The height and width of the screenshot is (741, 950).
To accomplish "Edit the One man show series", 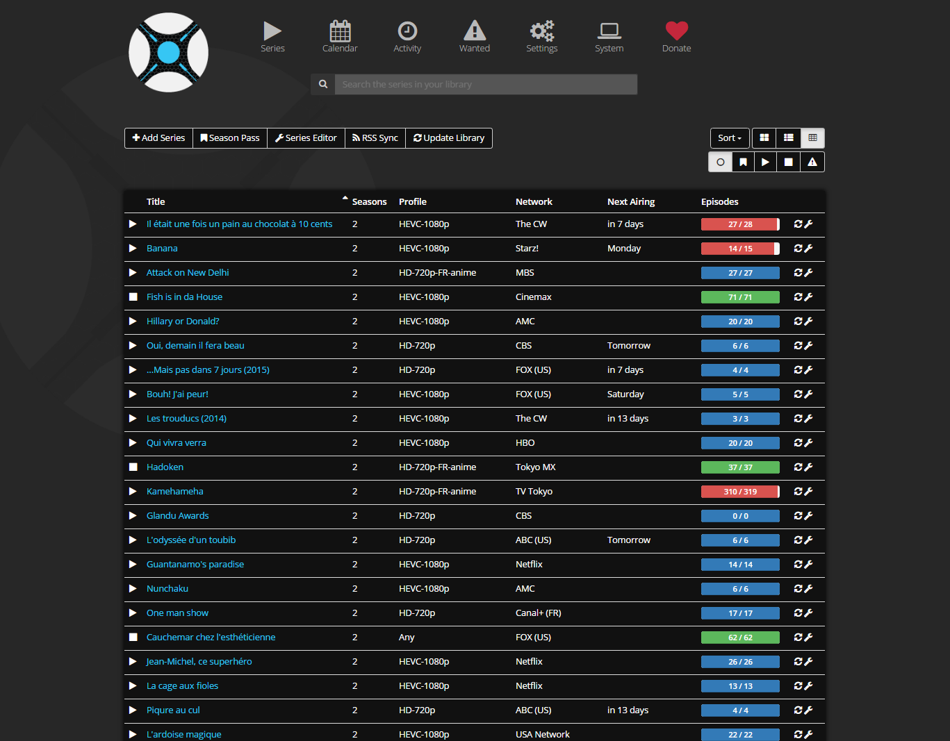I will [808, 613].
